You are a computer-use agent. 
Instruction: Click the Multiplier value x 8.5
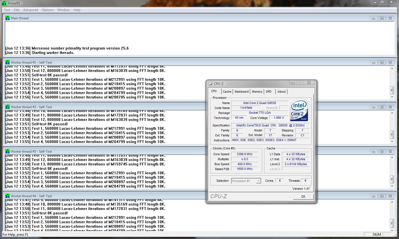244,159
